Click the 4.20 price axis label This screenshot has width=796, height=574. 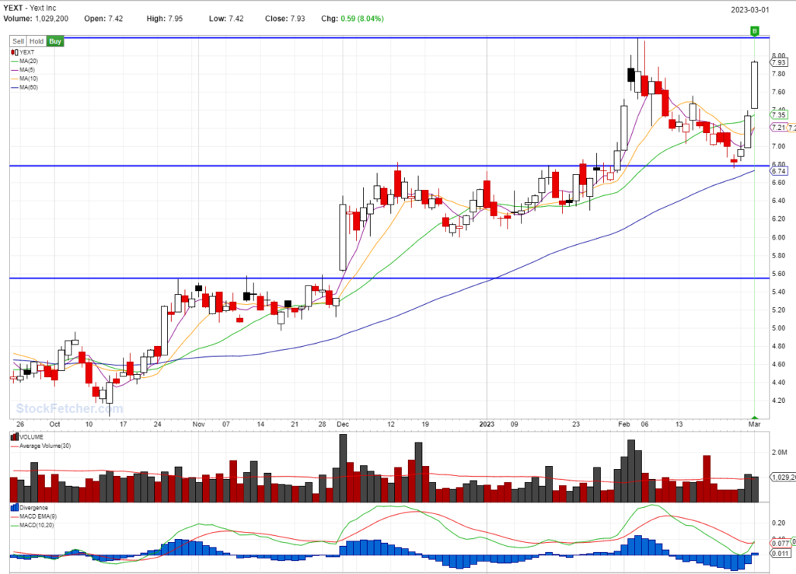(x=778, y=401)
